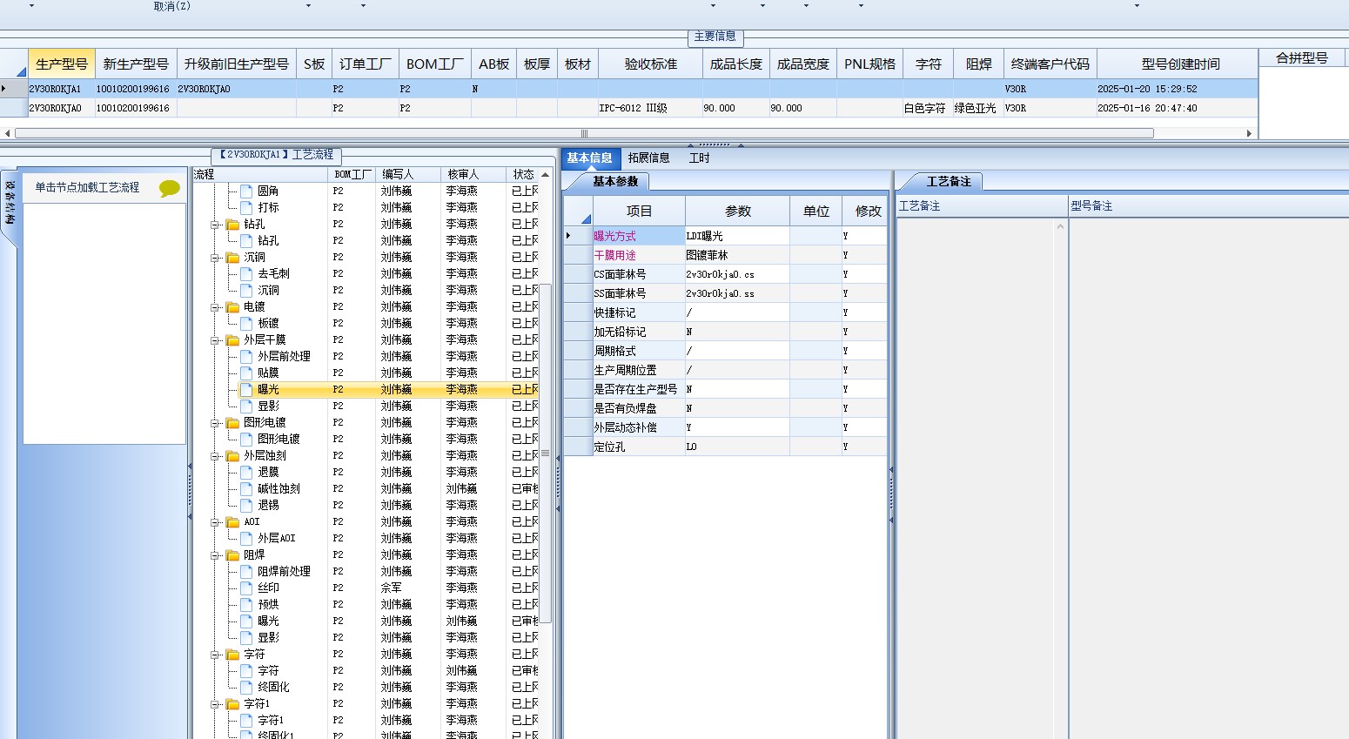
Task: Click the 退膜 document icon
Action: (246, 472)
